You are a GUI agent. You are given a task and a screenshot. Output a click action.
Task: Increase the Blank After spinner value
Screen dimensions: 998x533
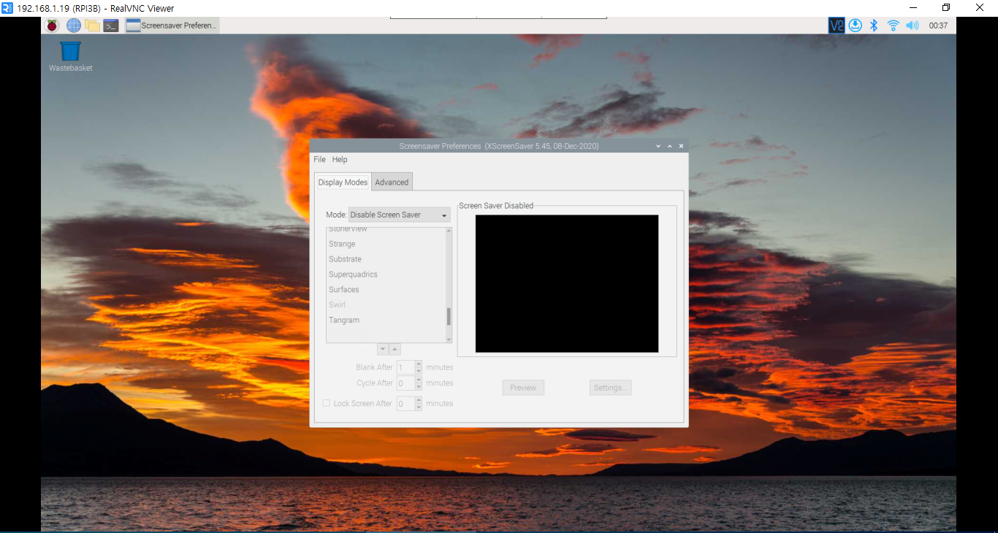(x=419, y=364)
